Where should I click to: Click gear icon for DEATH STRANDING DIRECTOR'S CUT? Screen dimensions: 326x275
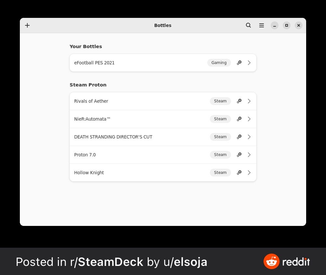pyautogui.click(x=239, y=137)
